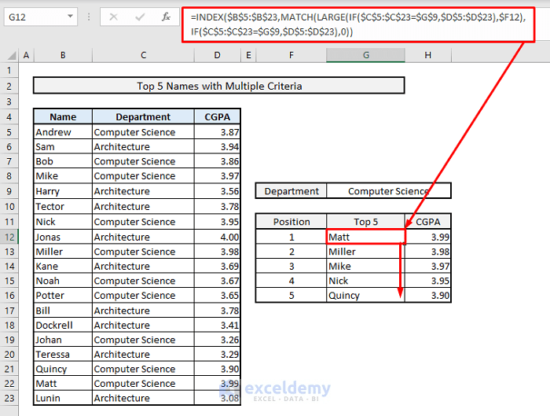The image size is (550, 416).
Task: Click the Enter checkmark formula bar icon
Action: [140, 17]
